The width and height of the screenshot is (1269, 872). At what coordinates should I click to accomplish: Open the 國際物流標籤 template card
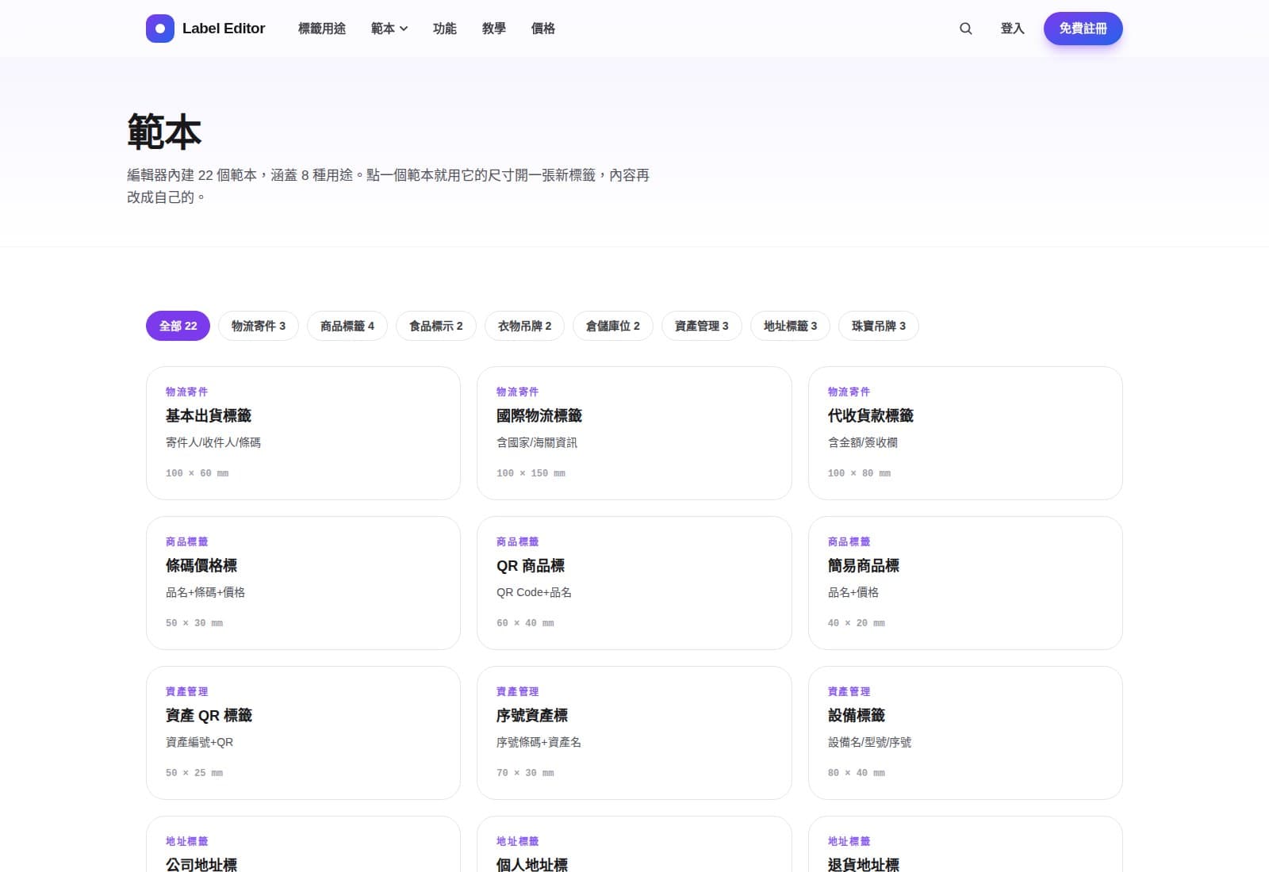pos(634,433)
